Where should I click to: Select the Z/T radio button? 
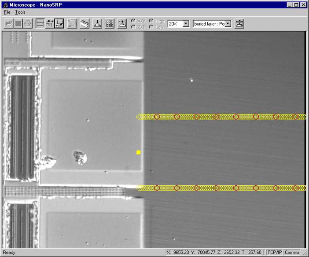point(134,27)
